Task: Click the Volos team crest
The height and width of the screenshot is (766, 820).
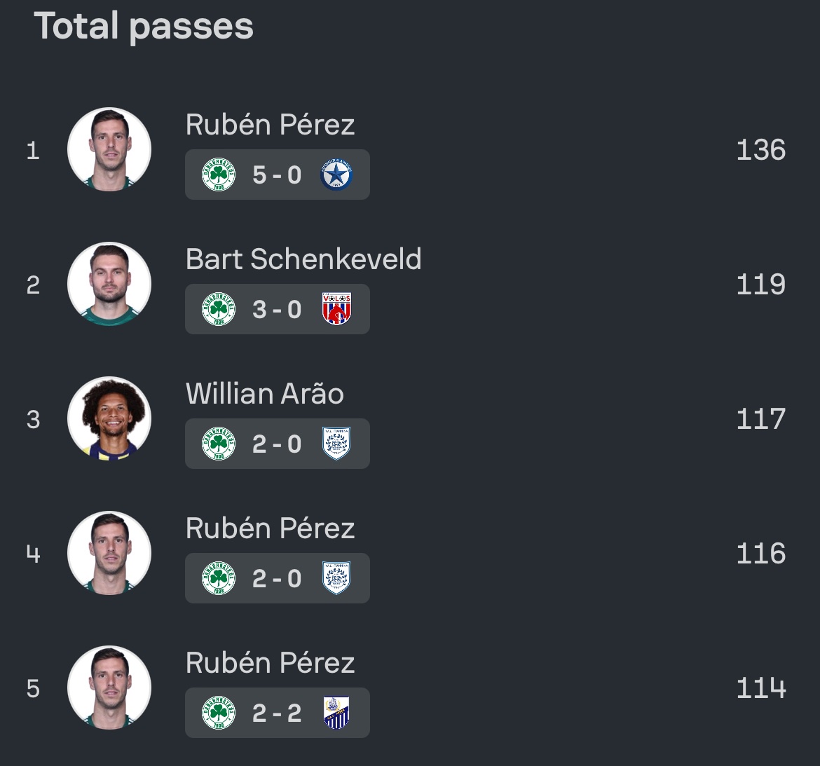Action: click(x=336, y=309)
